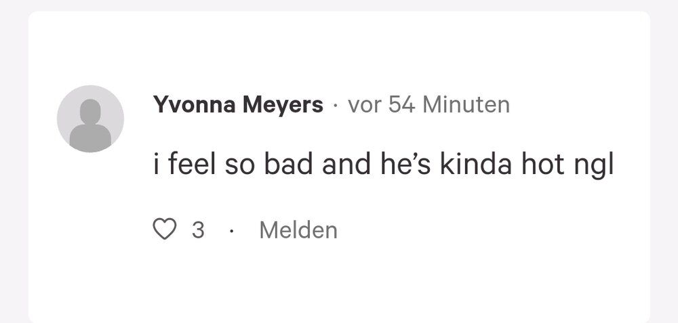The height and width of the screenshot is (323, 678).
Task: Click 'Minuten' in the time label
Action: [466, 105]
